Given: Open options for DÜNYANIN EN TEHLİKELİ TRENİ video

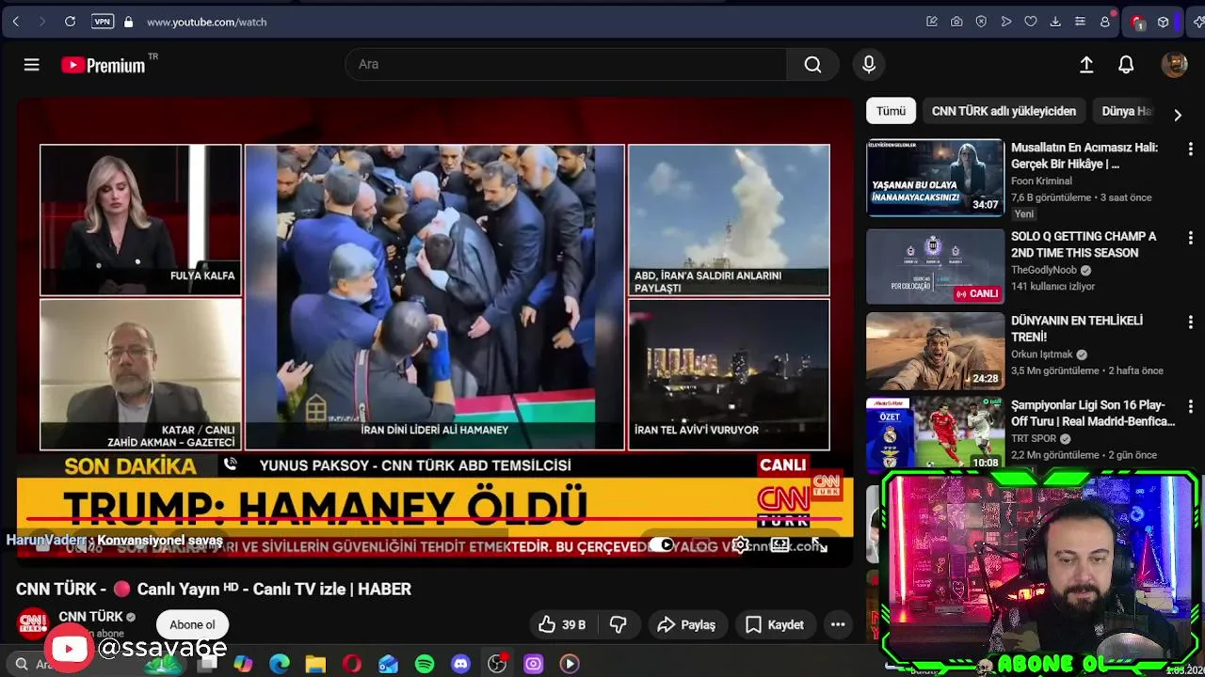Looking at the screenshot, I should [1190, 322].
